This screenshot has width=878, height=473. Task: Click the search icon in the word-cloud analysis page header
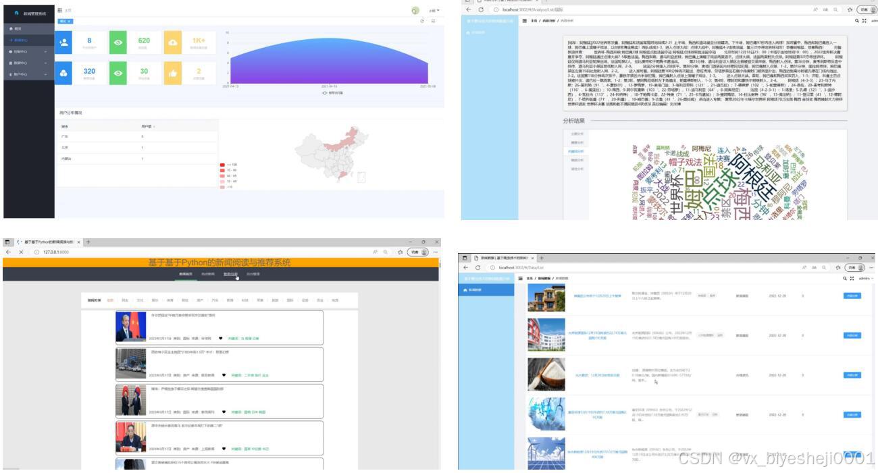[856, 21]
